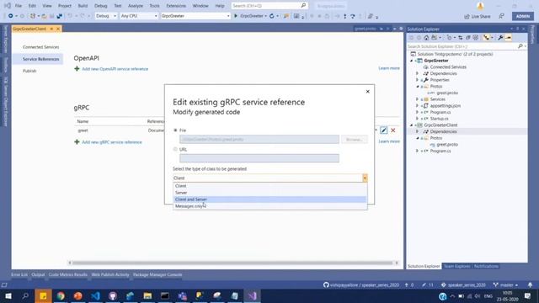The image size is (539, 303).
Task: Collapse the class type combo box arrow
Action: [x=365, y=178]
